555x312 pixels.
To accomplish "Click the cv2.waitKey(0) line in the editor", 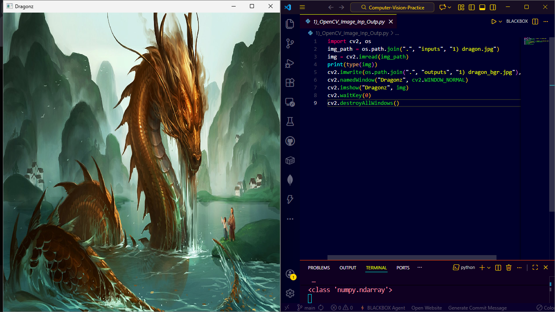I will pos(349,95).
